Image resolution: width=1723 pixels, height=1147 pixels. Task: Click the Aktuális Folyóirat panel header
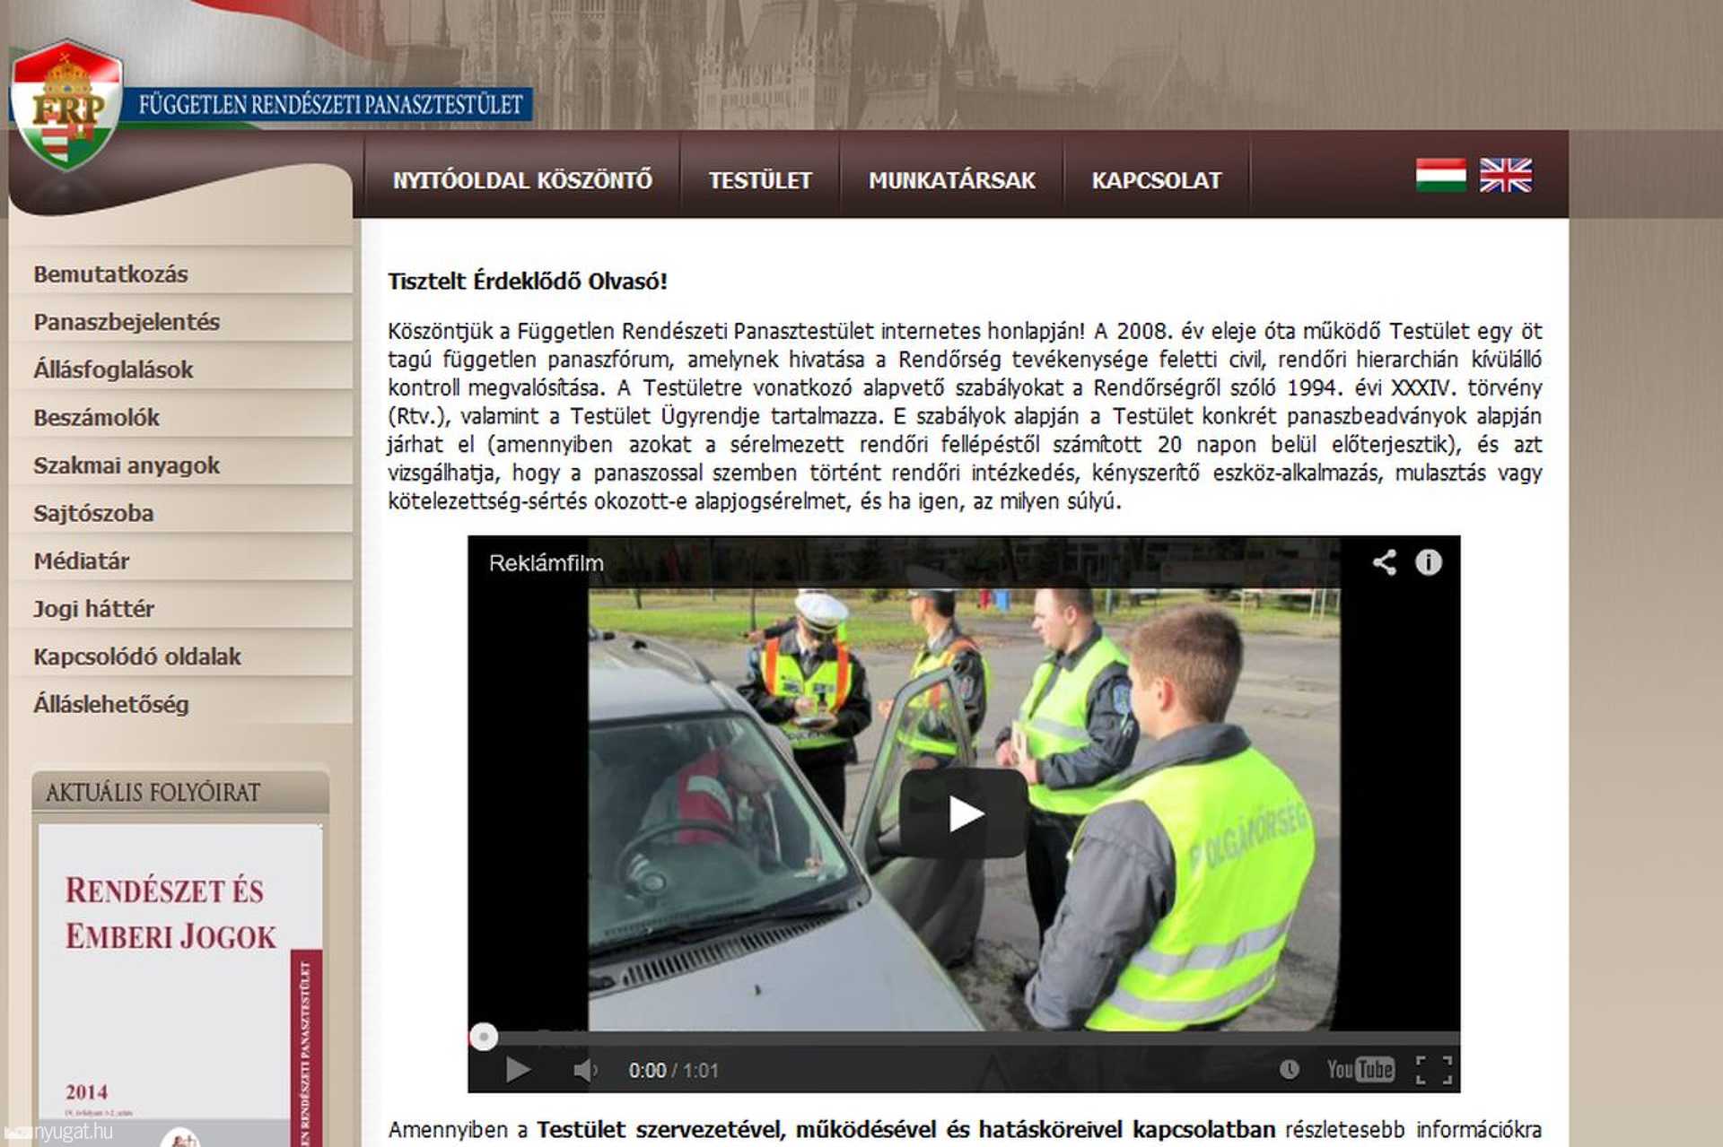click(x=180, y=792)
